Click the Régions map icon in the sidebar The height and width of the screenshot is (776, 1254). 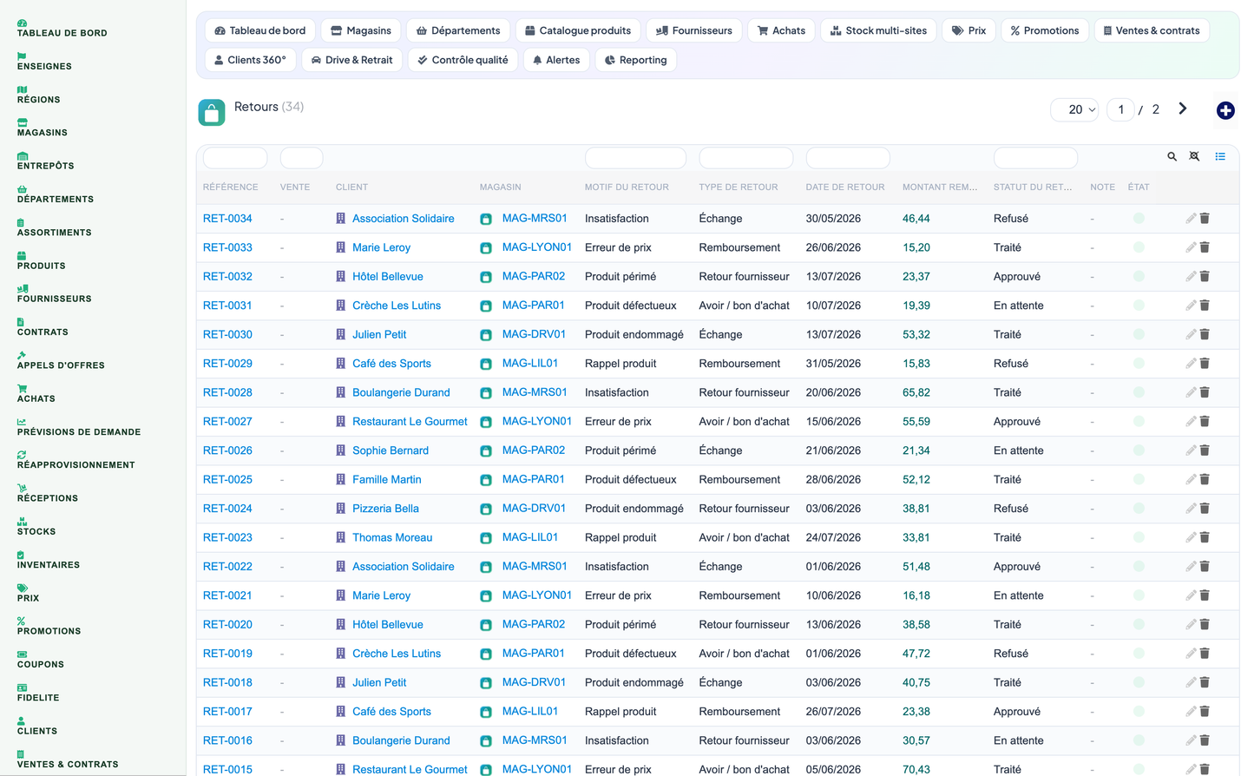[22, 89]
